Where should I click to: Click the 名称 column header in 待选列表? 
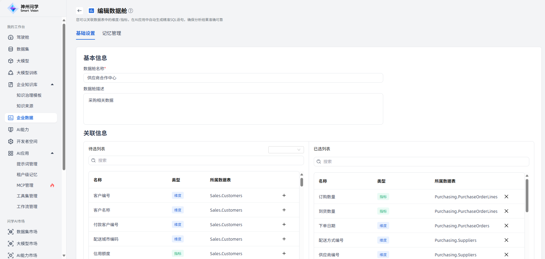(x=98, y=180)
